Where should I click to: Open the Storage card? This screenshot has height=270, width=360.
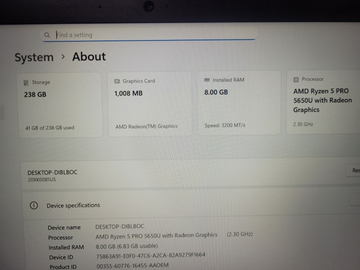(60, 105)
